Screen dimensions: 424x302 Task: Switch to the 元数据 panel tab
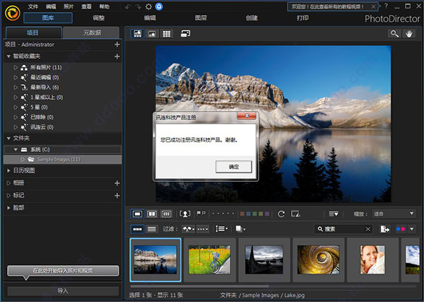pos(91,33)
